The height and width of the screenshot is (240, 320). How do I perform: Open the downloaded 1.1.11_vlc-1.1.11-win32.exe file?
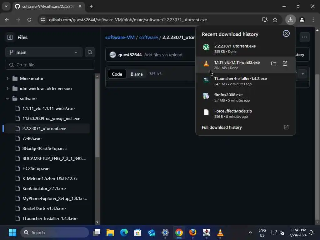point(285,63)
